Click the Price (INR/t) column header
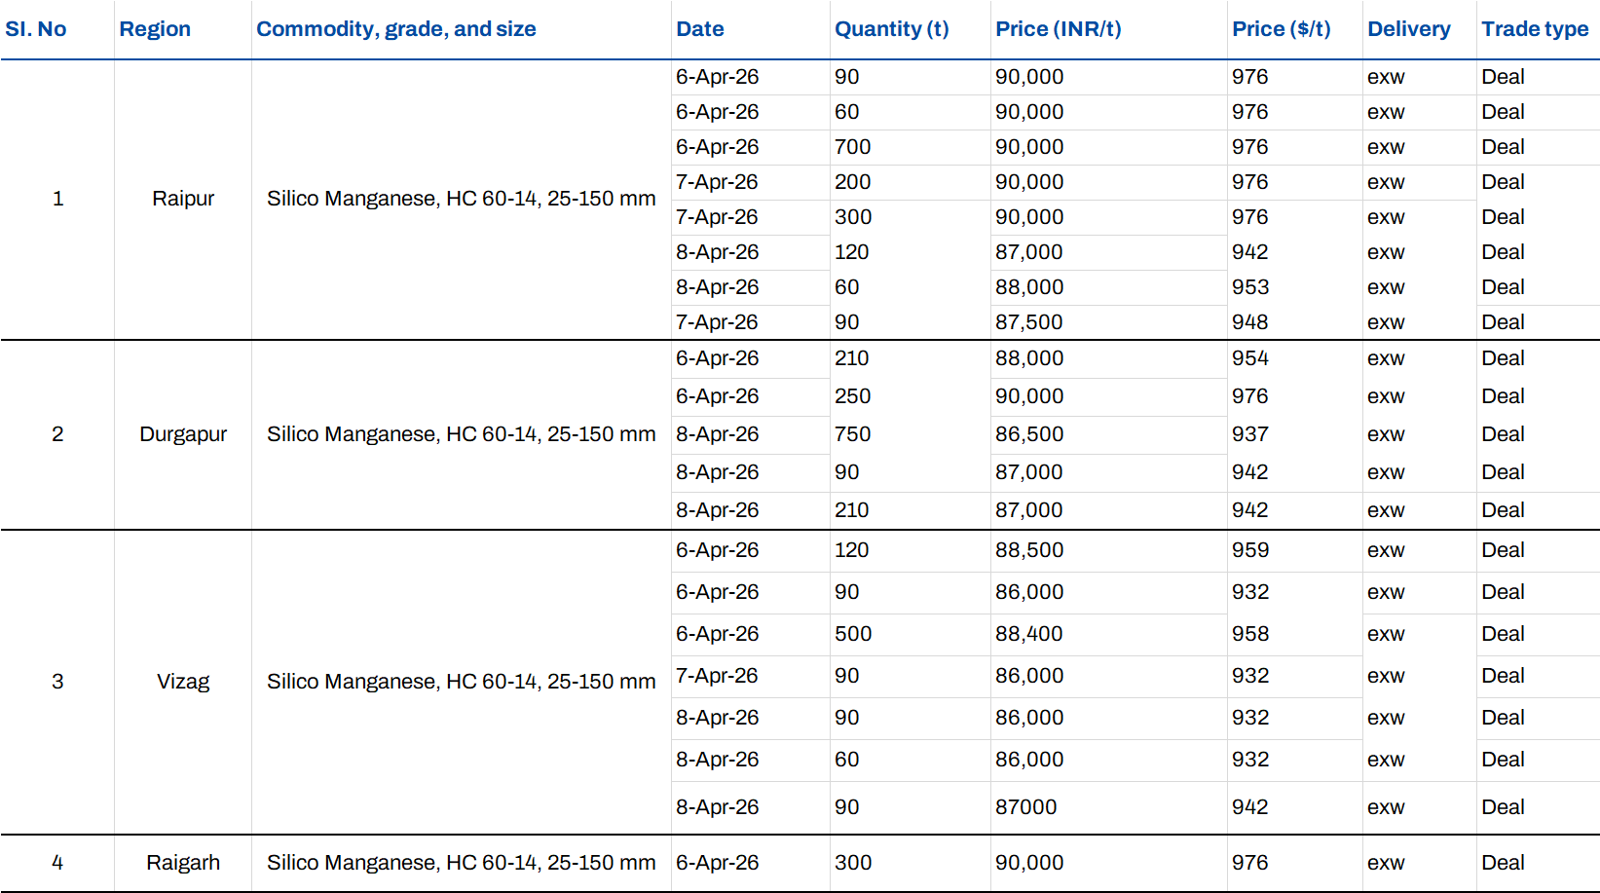The width and height of the screenshot is (1600, 893). coord(1058,29)
